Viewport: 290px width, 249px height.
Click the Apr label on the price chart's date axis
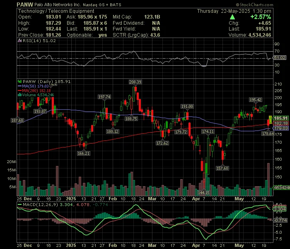coord(196,199)
